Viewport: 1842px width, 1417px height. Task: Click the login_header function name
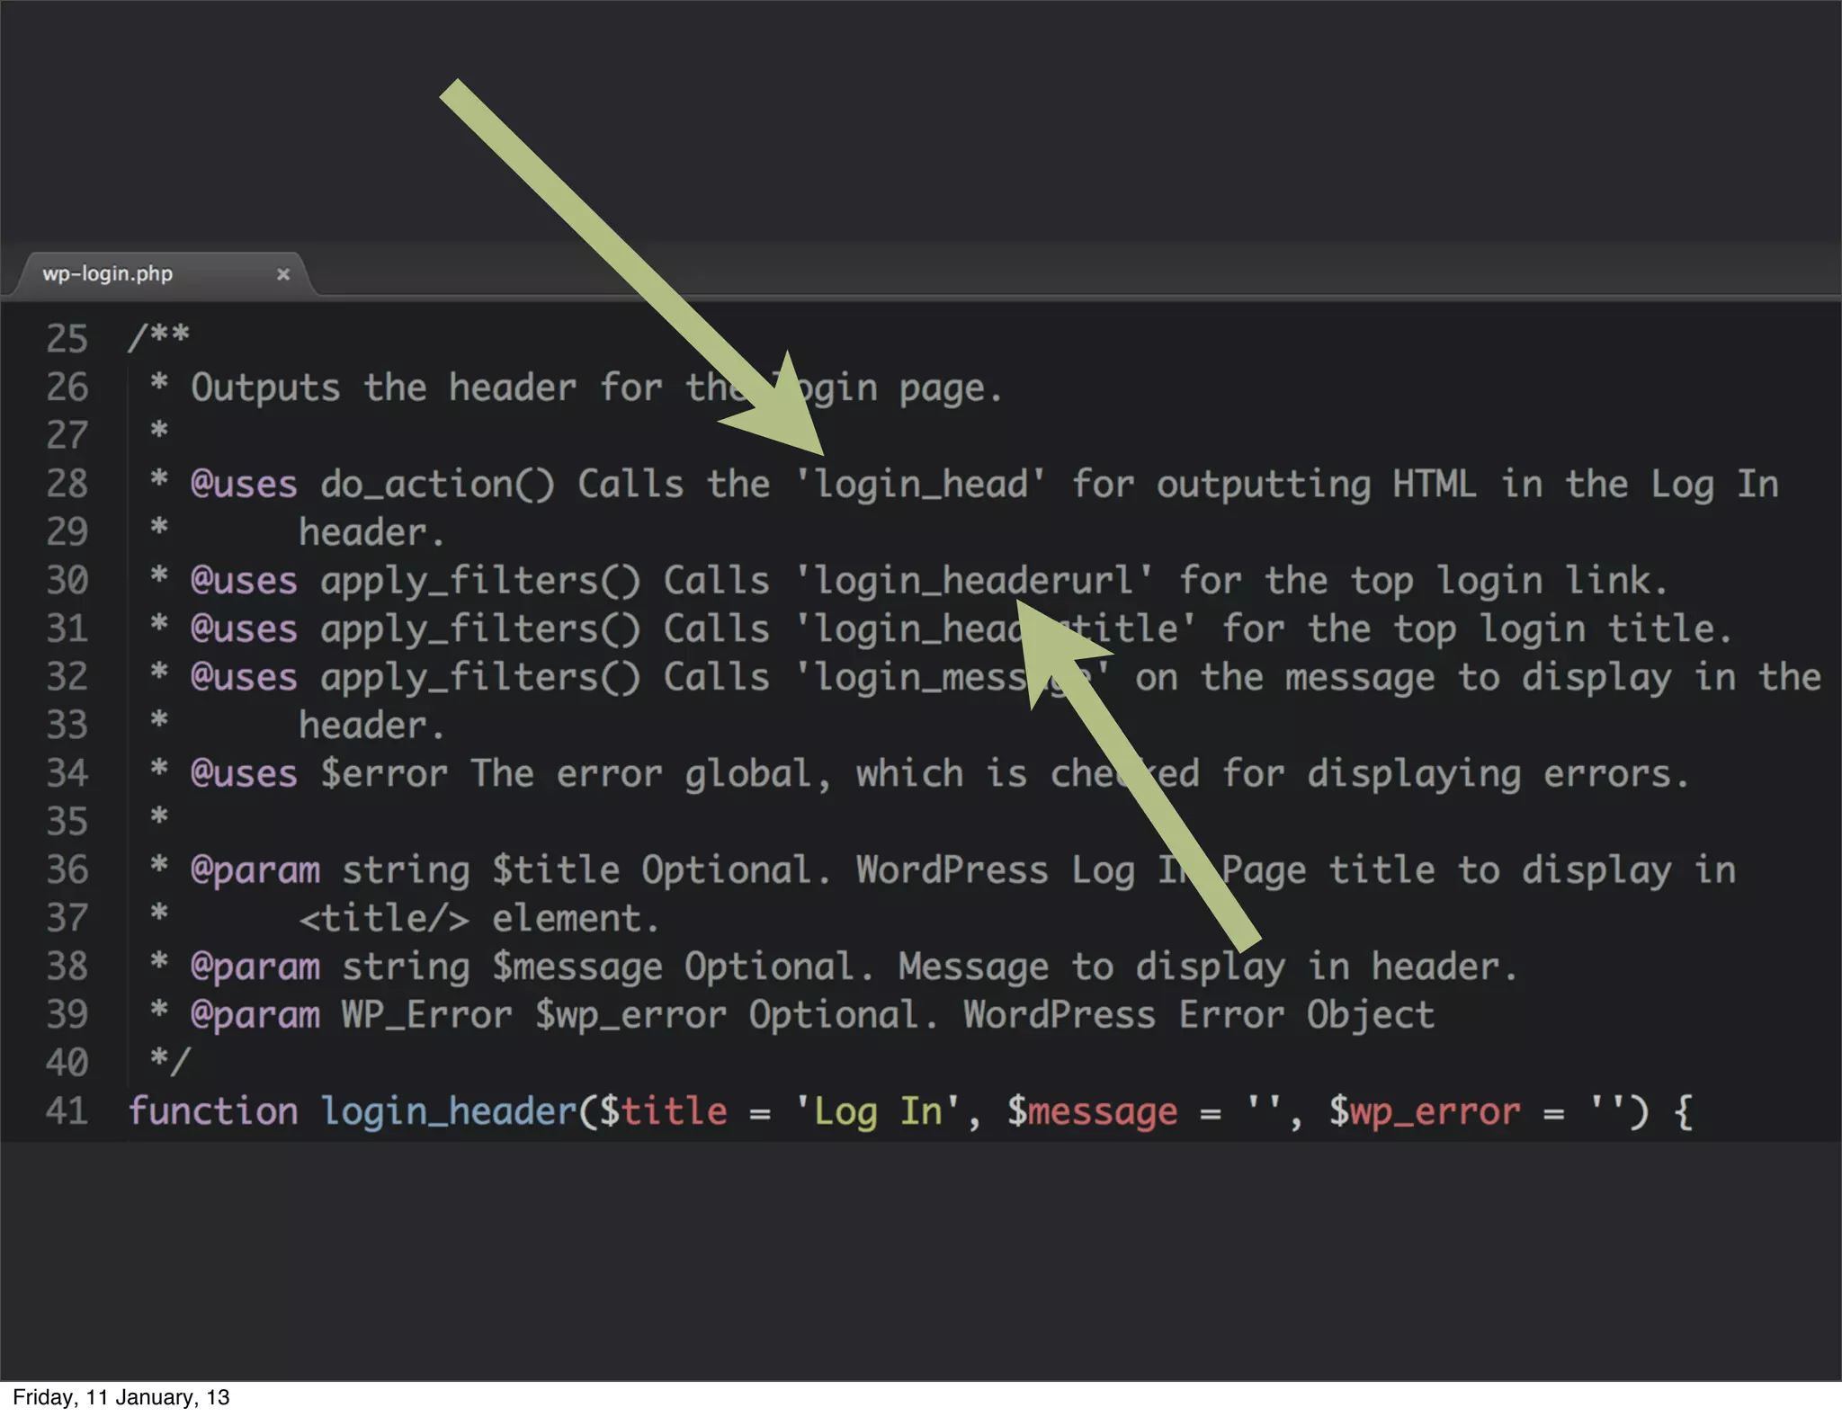pyautogui.click(x=448, y=1111)
